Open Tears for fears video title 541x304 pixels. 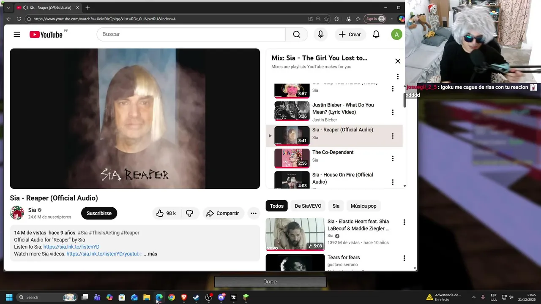[x=344, y=258]
